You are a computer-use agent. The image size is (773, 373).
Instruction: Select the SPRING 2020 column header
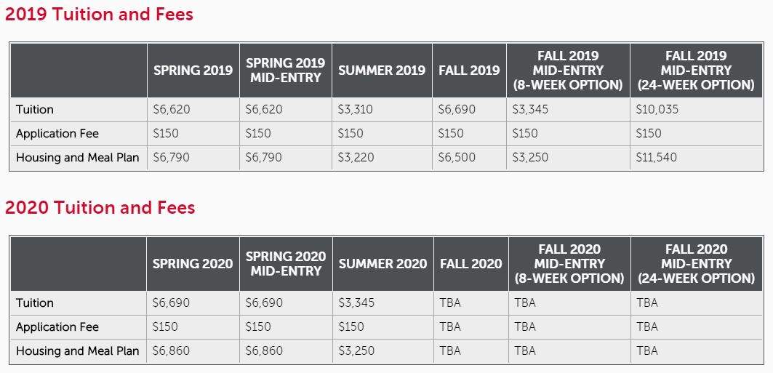click(192, 264)
